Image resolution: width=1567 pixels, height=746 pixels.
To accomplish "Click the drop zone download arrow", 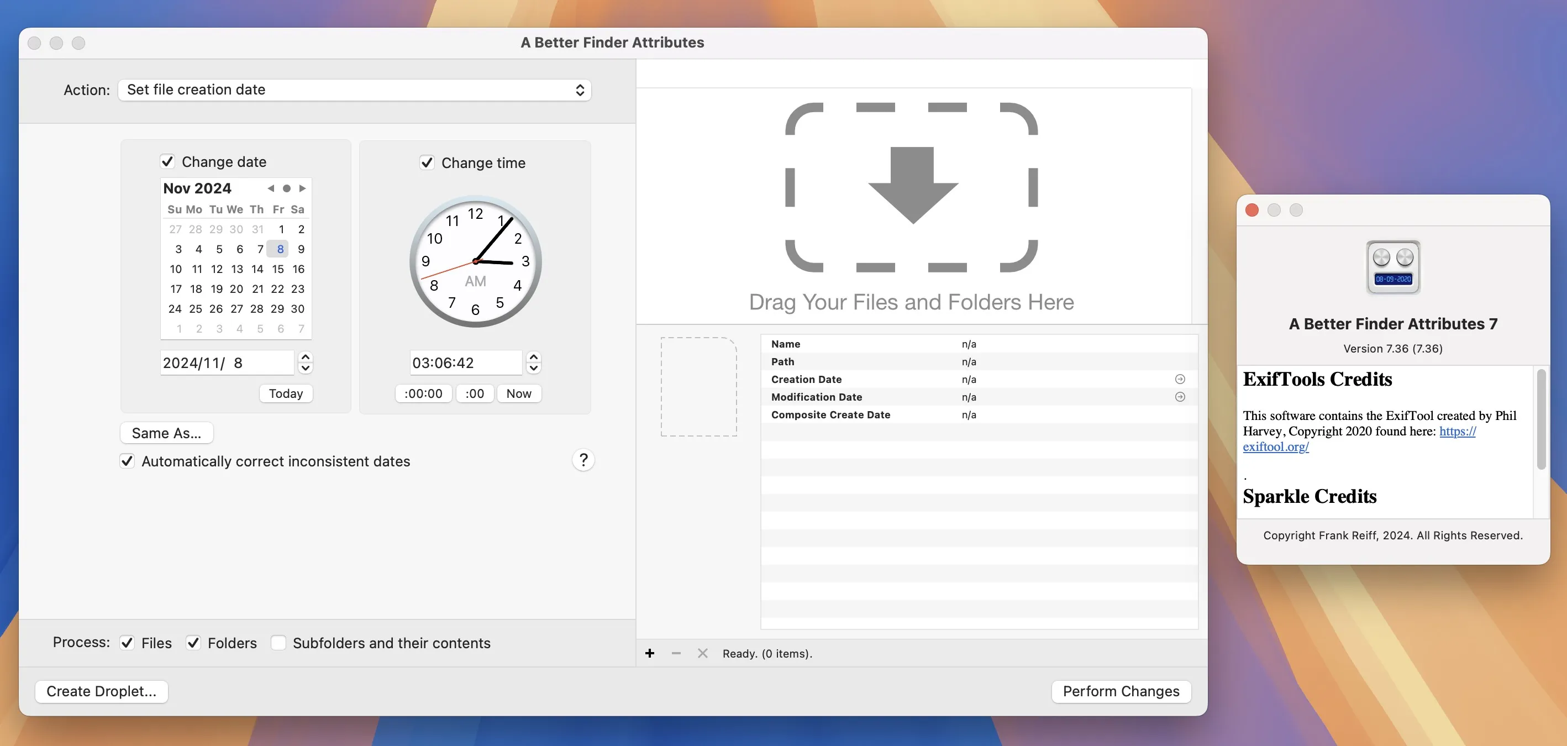I will pos(912,185).
